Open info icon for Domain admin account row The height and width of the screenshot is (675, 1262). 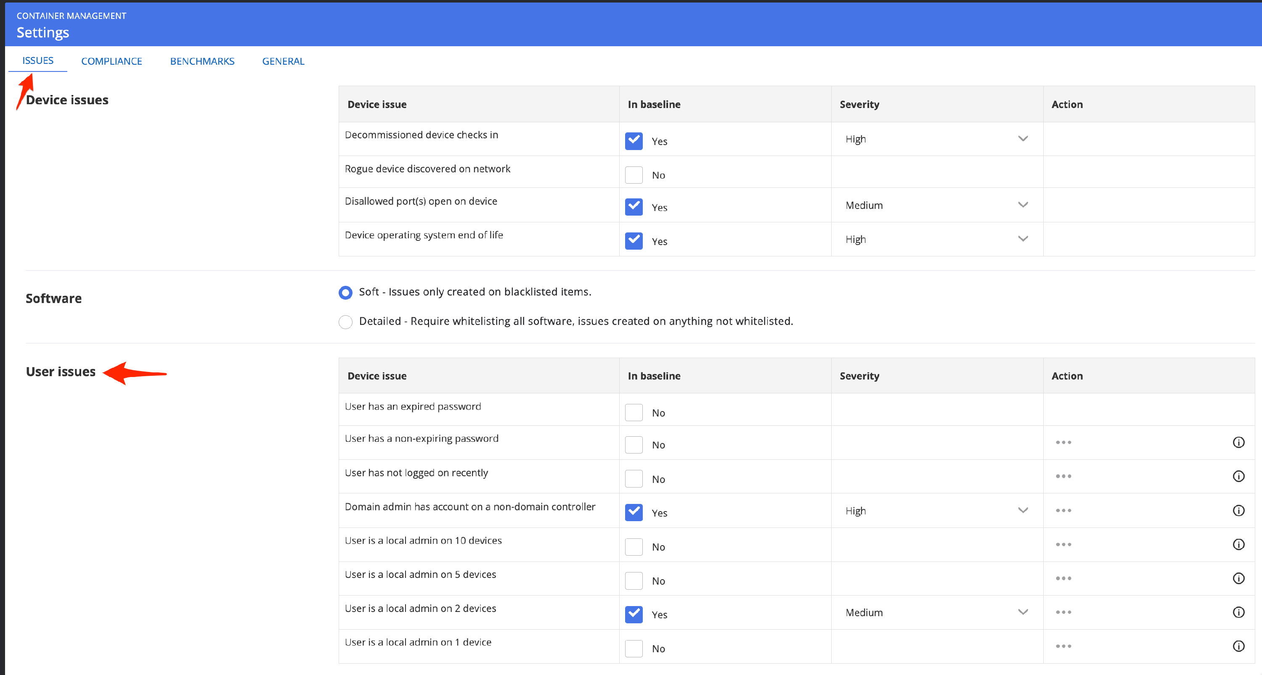click(1238, 511)
